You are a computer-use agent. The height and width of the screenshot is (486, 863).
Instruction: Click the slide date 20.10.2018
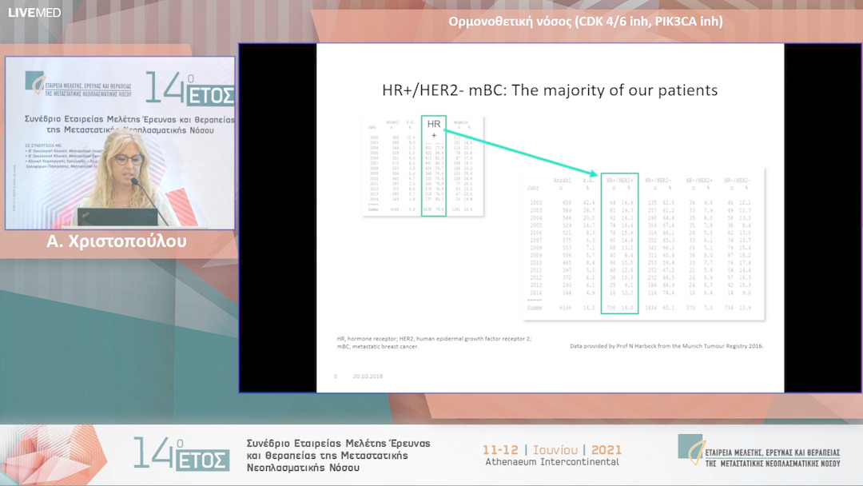[368, 376]
